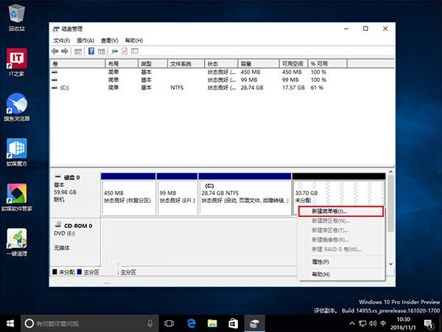Open the 查看(V) menu
The image size is (442, 332).
coord(110,40)
